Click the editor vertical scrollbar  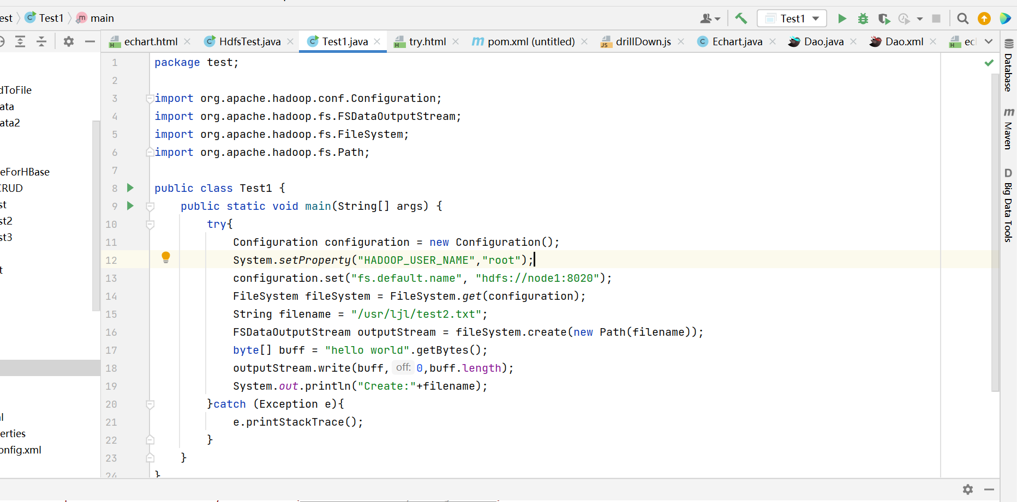[995, 232]
